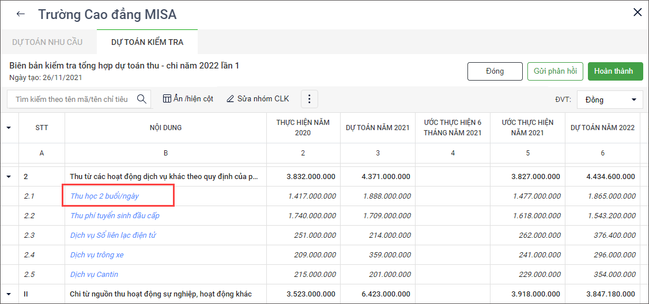Image resolution: width=649 pixels, height=304 pixels.
Task: Select the DỰ TOÁN KIỂM TRA tab
Action: click(x=147, y=42)
